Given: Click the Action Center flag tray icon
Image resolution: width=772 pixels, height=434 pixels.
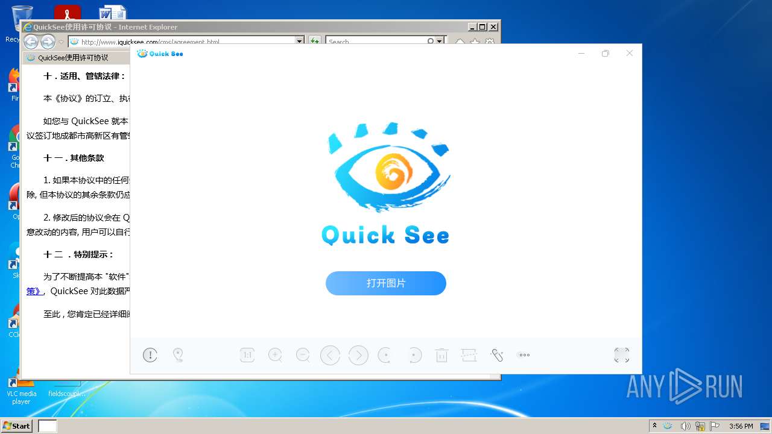Looking at the screenshot, I should coord(715,426).
